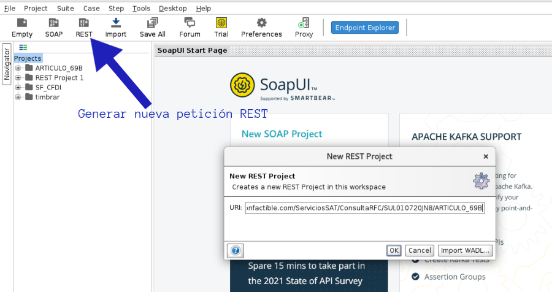Expand the REST Project 1 node

coord(18,77)
